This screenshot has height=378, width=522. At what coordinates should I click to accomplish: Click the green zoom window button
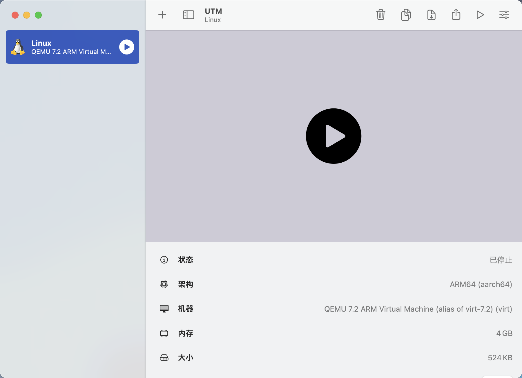pyautogui.click(x=38, y=15)
